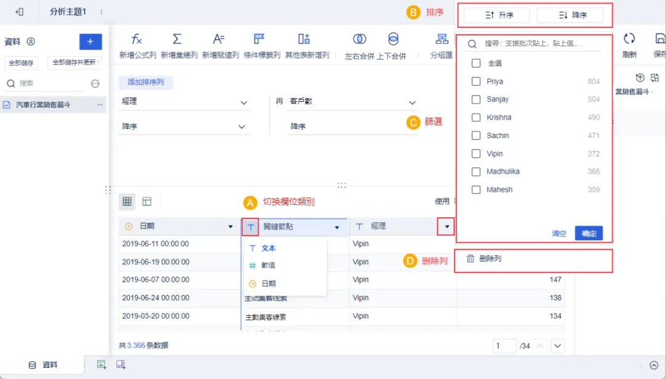Click the 確定 button in filter panel

(588, 233)
